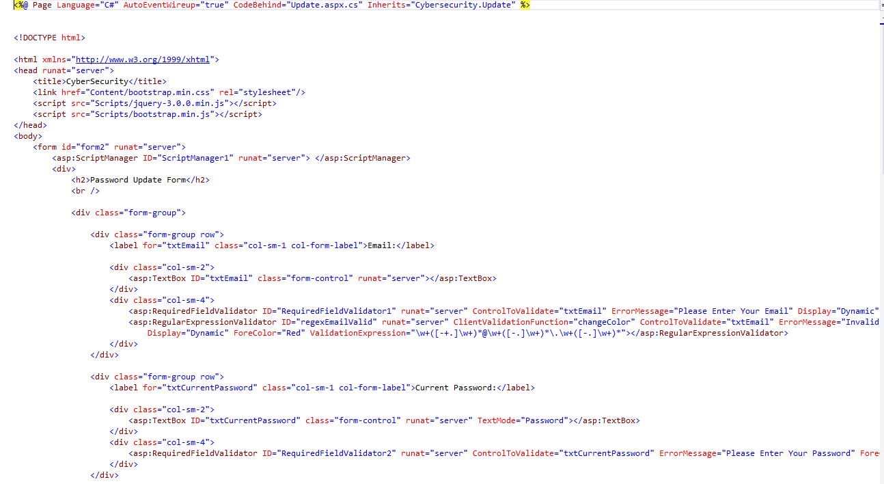Screen dimensions: 884x484
Task: Click the changeColor ClientValidationFunction value
Action: [604, 322]
